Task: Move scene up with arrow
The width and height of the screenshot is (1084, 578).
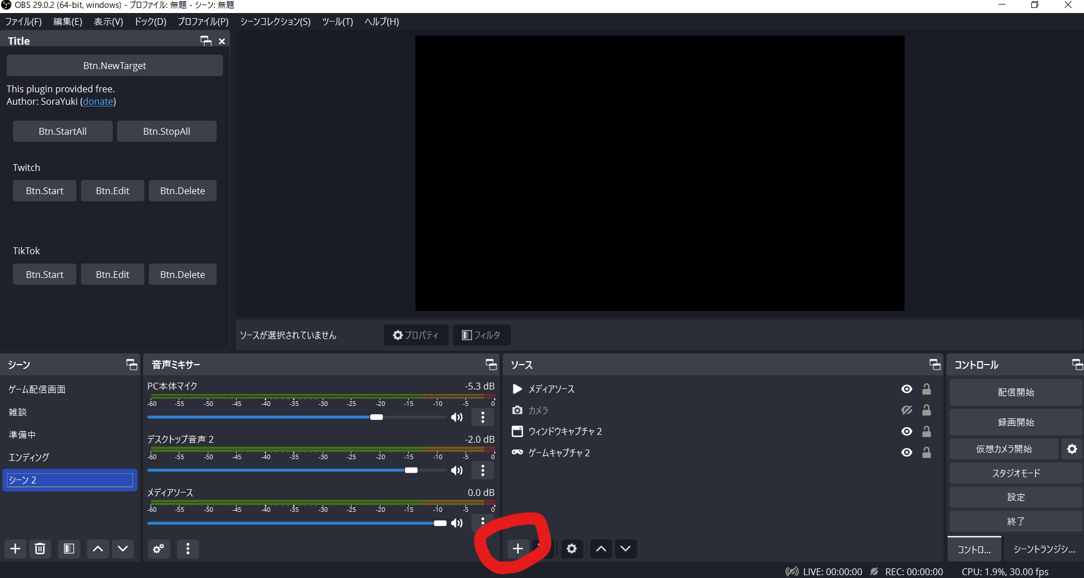Action: tap(98, 549)
